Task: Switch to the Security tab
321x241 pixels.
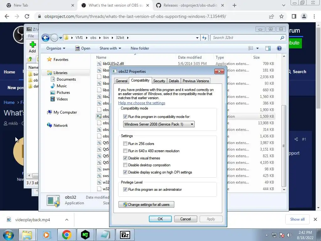Action: 159,81
